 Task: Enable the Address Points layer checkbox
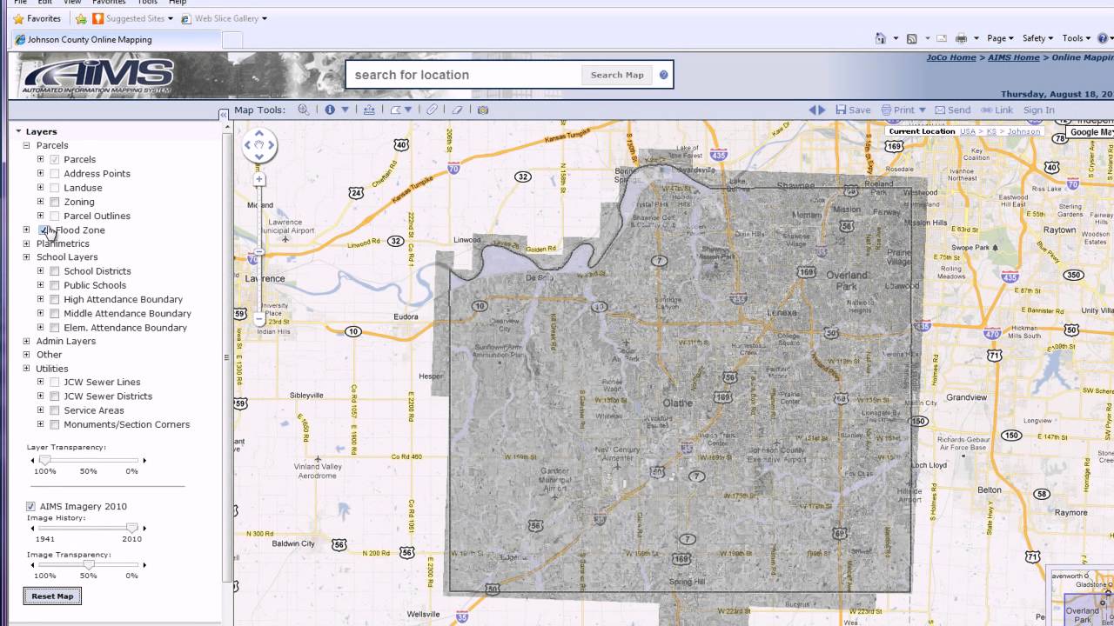coord(55,174)
